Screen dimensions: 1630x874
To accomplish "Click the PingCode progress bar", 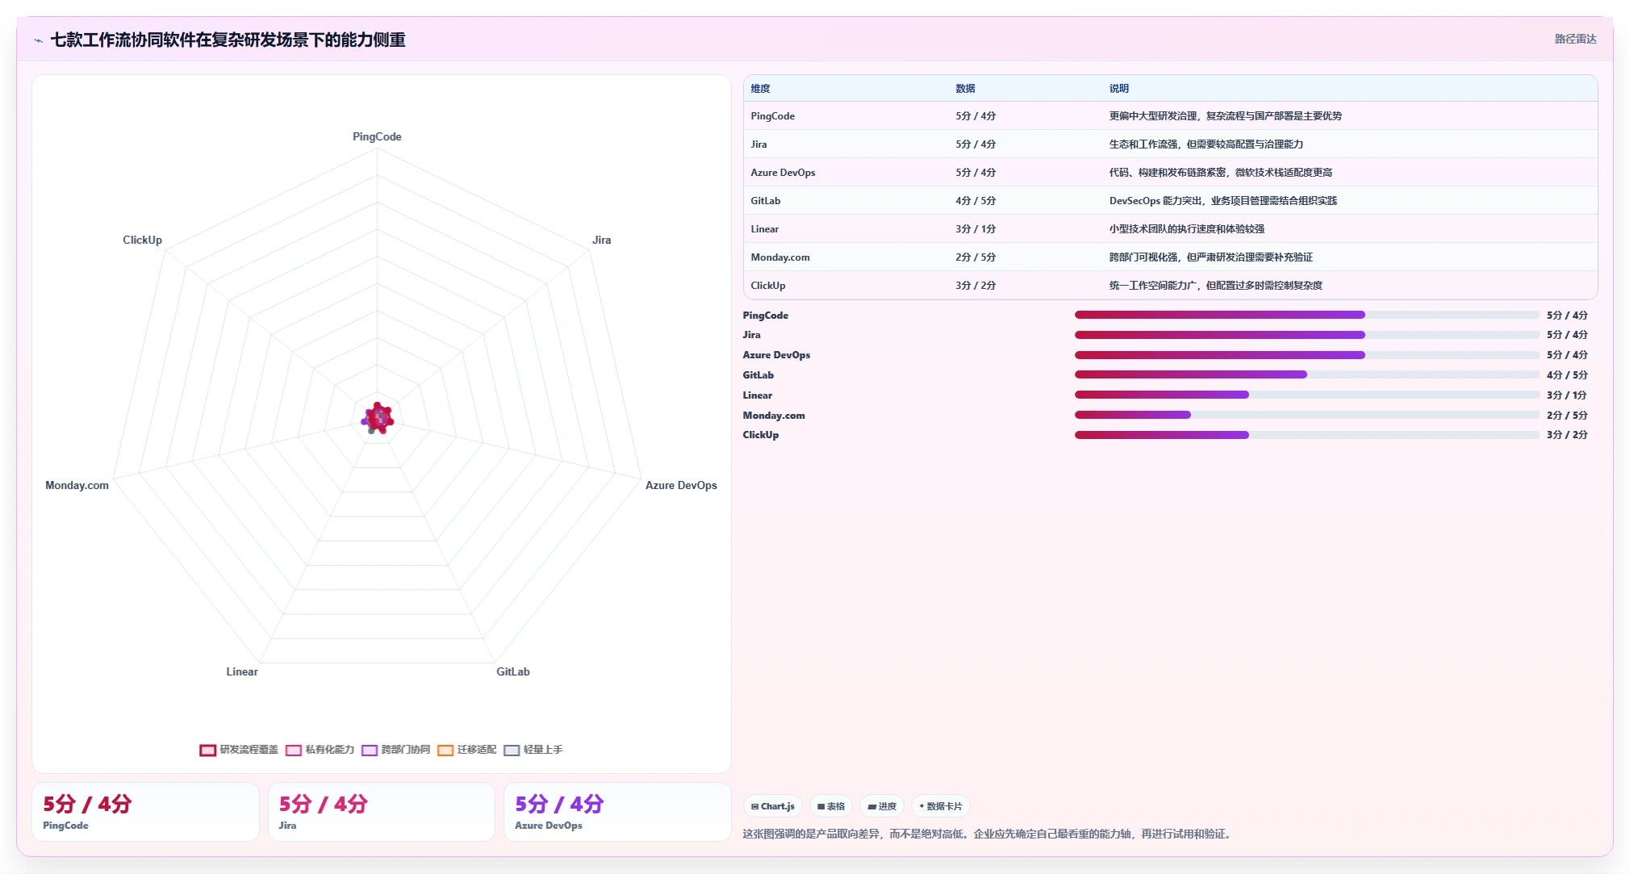I will 1307,315.
